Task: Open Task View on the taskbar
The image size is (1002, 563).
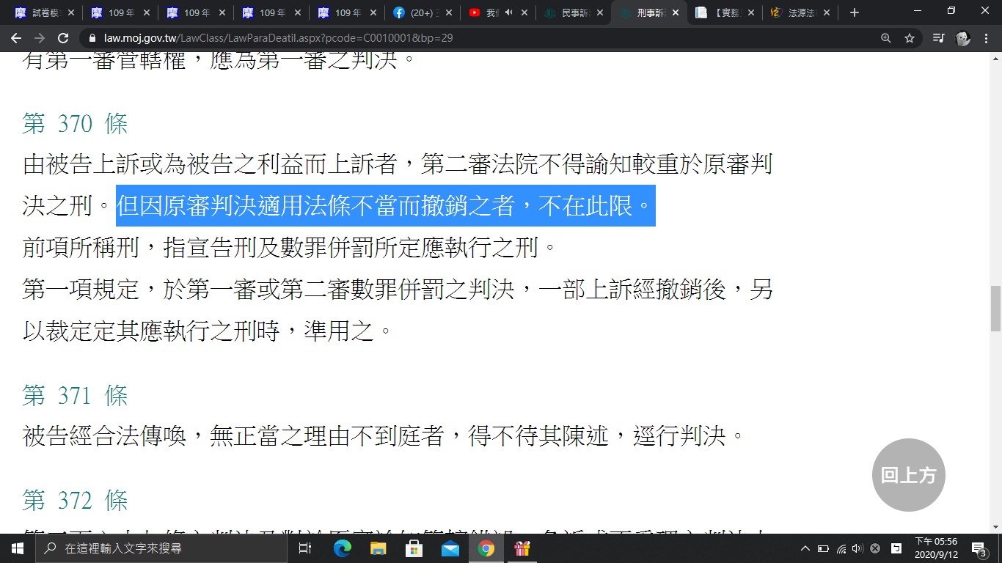Action: pyautogui.click(x=305, y=548)
